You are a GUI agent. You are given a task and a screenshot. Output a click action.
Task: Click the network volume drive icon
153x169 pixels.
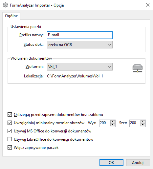pyautogui.click(x=138, y=68)
